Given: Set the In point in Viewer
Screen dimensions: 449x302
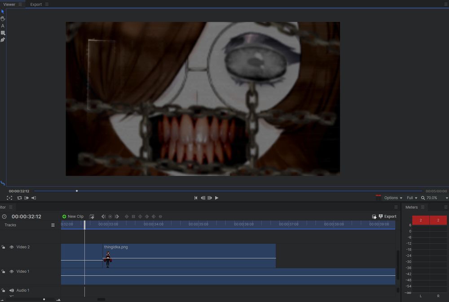Looking at the screenshot, I should 26,198.
